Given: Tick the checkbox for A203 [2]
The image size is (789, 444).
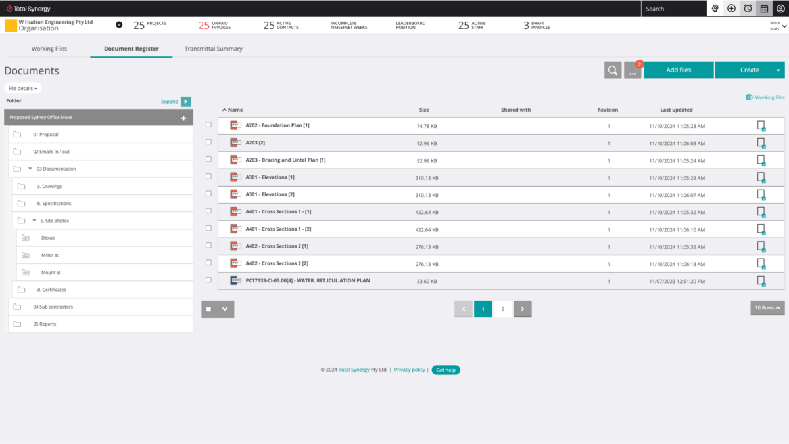Looking at the screenshot, I should (x=208, y=143).
